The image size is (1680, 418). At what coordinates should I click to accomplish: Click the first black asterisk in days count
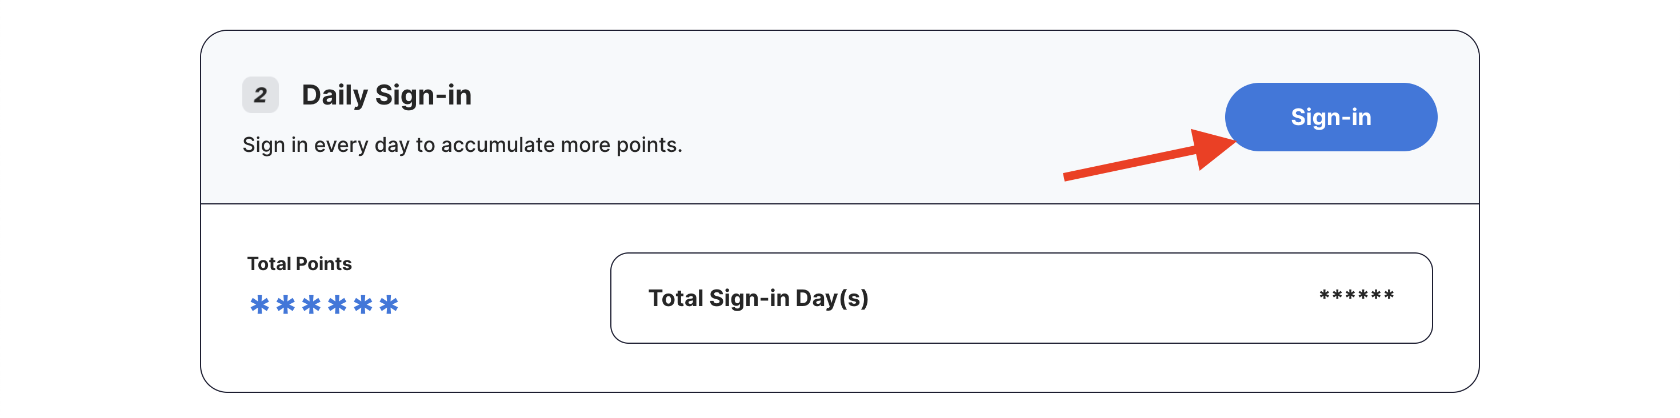coord(1325,295)
